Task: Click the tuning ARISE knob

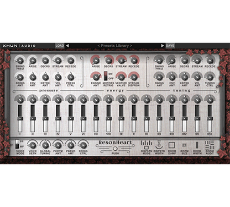Action: (x=171, y=60)
